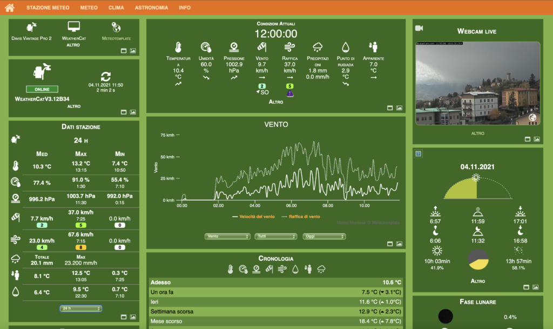Click the refresh arrows icon above 04.11.2021 11:50
Image resolution: width=553 pixels, height=329 pixels.
(106, 76)
